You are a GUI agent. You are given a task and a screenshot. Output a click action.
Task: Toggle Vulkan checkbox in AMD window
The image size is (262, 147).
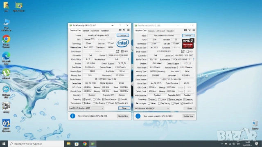coord(149,103)
